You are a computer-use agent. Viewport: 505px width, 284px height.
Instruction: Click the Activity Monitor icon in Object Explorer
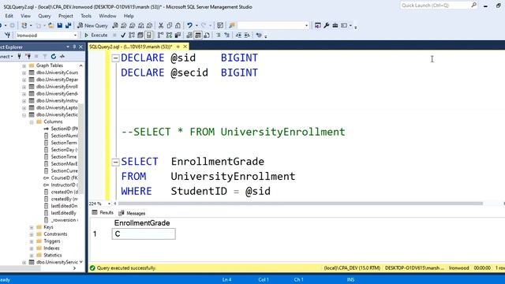click(x=62, y=56)
